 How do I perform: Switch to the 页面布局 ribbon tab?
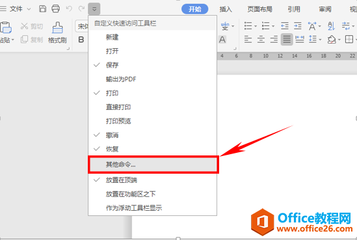point(259,9)
